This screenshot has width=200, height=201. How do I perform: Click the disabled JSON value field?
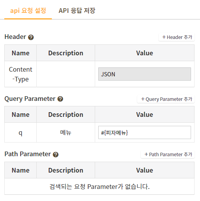[145, 74]
